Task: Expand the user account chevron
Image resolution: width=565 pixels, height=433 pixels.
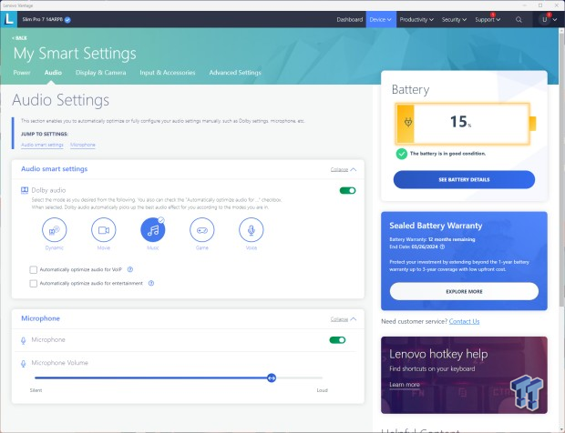Action: click(555, 20)
